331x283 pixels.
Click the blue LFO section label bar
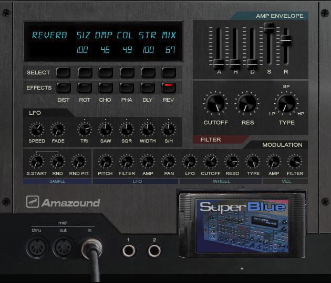tap(136, 181)
